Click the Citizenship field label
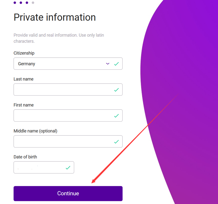 pyautogui.click(x=24, y=53)
